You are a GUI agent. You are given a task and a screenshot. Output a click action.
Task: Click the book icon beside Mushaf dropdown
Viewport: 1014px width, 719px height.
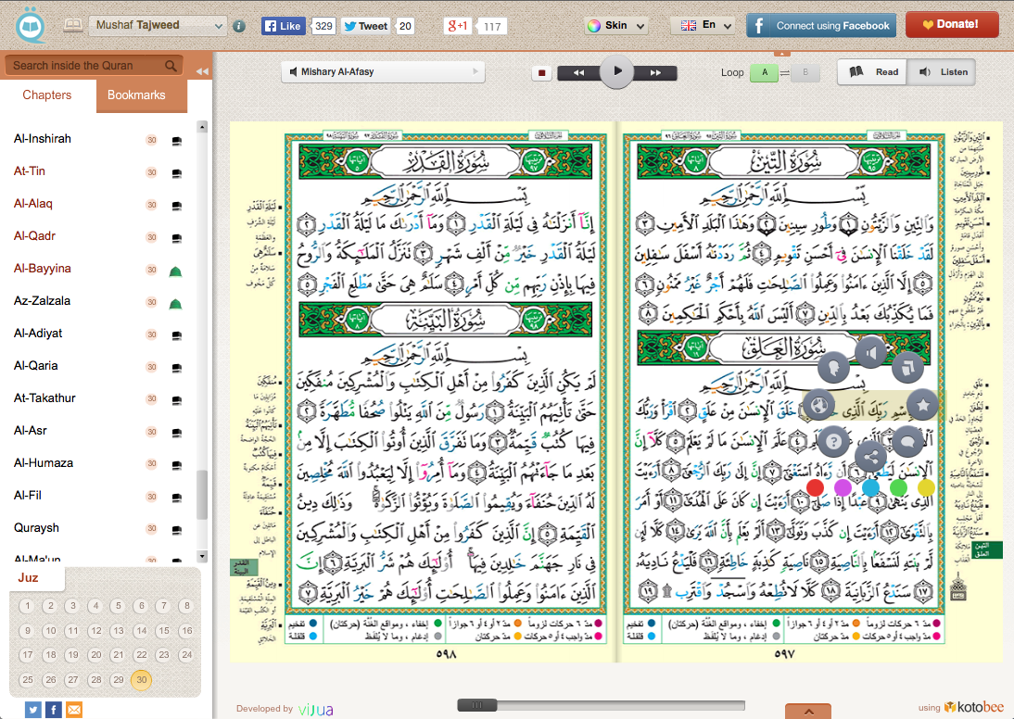point(73,25)
